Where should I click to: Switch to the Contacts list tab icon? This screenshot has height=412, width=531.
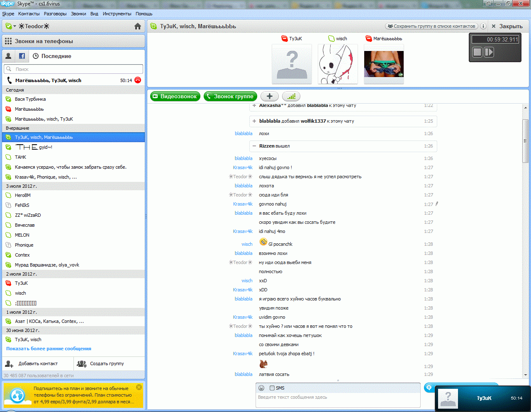[x=9, y=56]
